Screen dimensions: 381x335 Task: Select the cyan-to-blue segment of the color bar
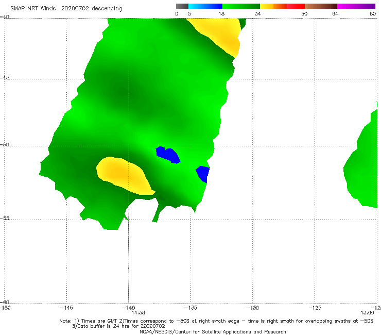(205, 6)
